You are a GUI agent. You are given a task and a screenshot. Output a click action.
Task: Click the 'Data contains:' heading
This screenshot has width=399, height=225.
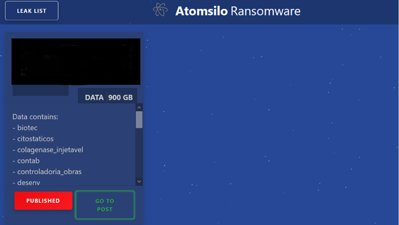coord(35,117)
